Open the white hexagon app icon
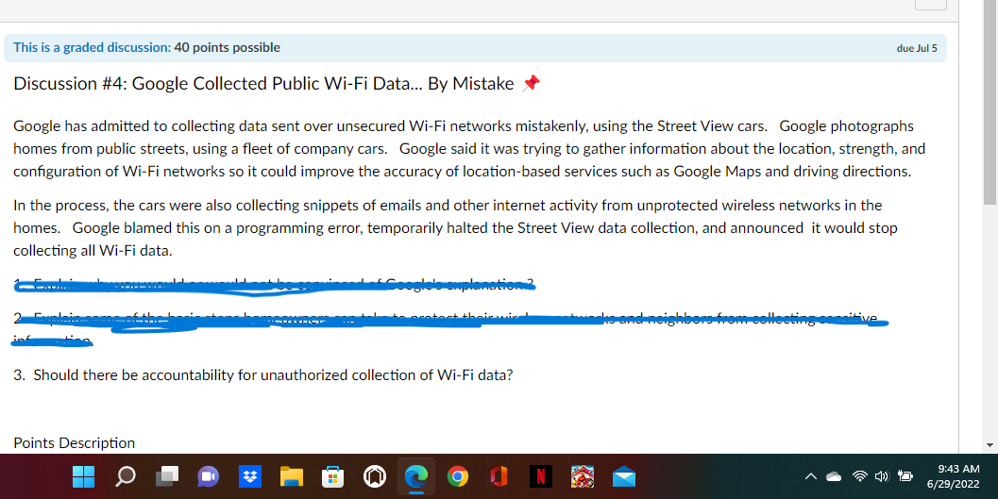This screenshot has width=998, height=499. tap(374, 476)
